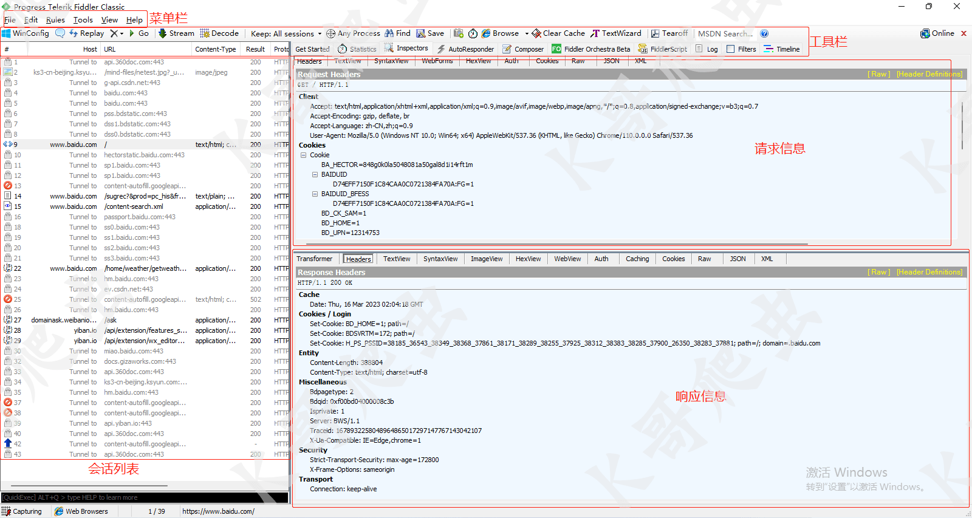Open the Keep: All sessions dropdown
972x518 pixels.
tap(286, 34)
